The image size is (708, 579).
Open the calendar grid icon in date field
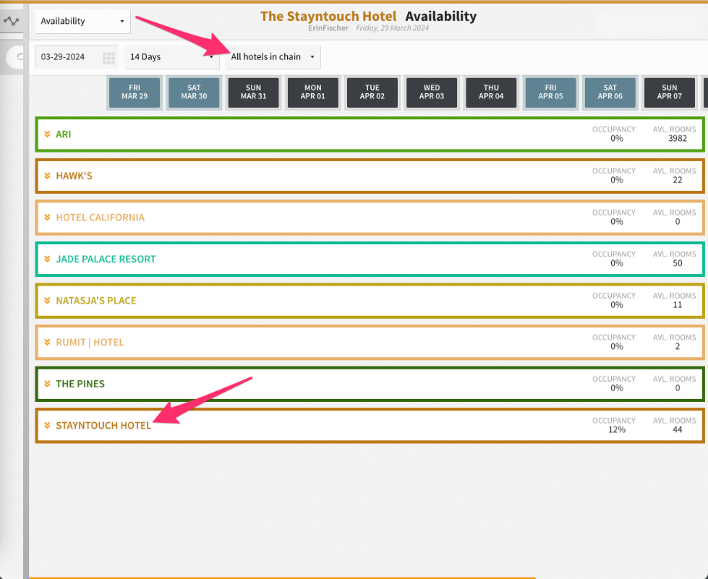109,57
